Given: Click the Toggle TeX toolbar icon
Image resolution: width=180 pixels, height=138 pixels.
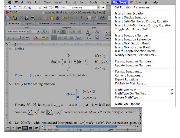Looking at the screenshot, I should [x=30, y=7].
